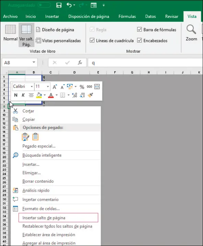Switch to Normal workbook view
This screenshot has width=203, height=246.
coord(10,33)
